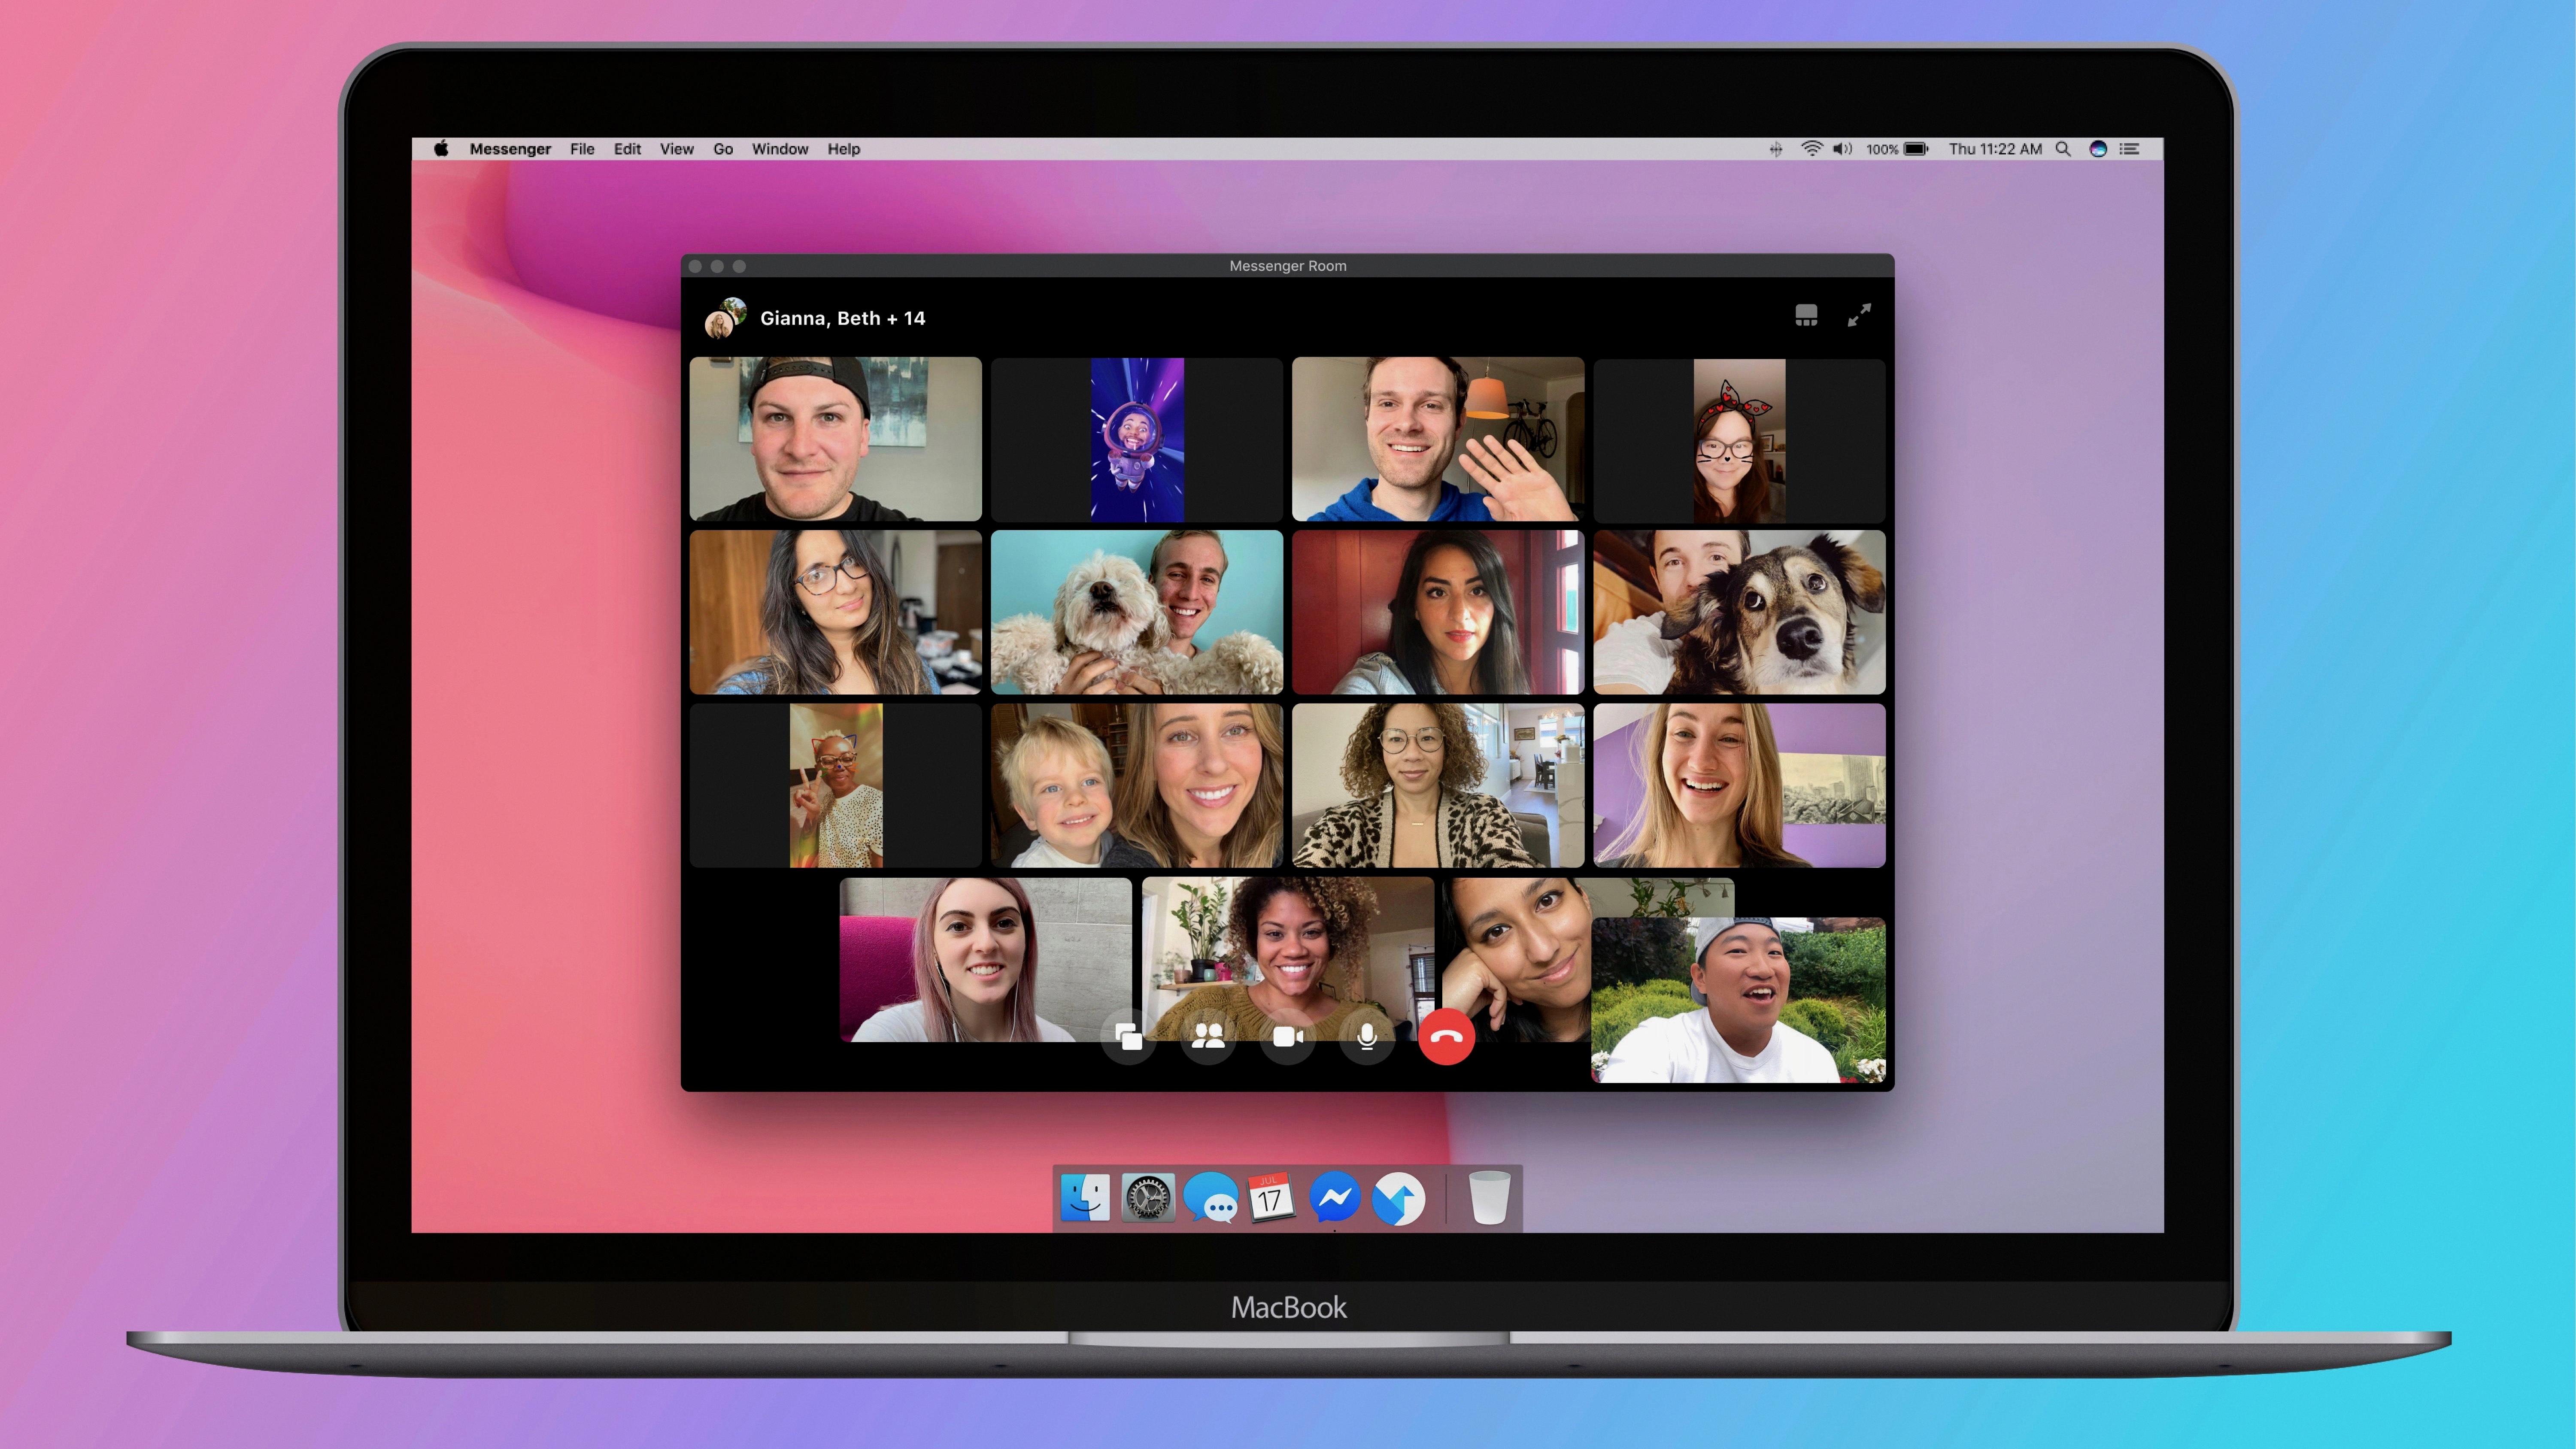
Task: Click the Gianna, Beth + 14 room title
Action: (x=842, y=318)
